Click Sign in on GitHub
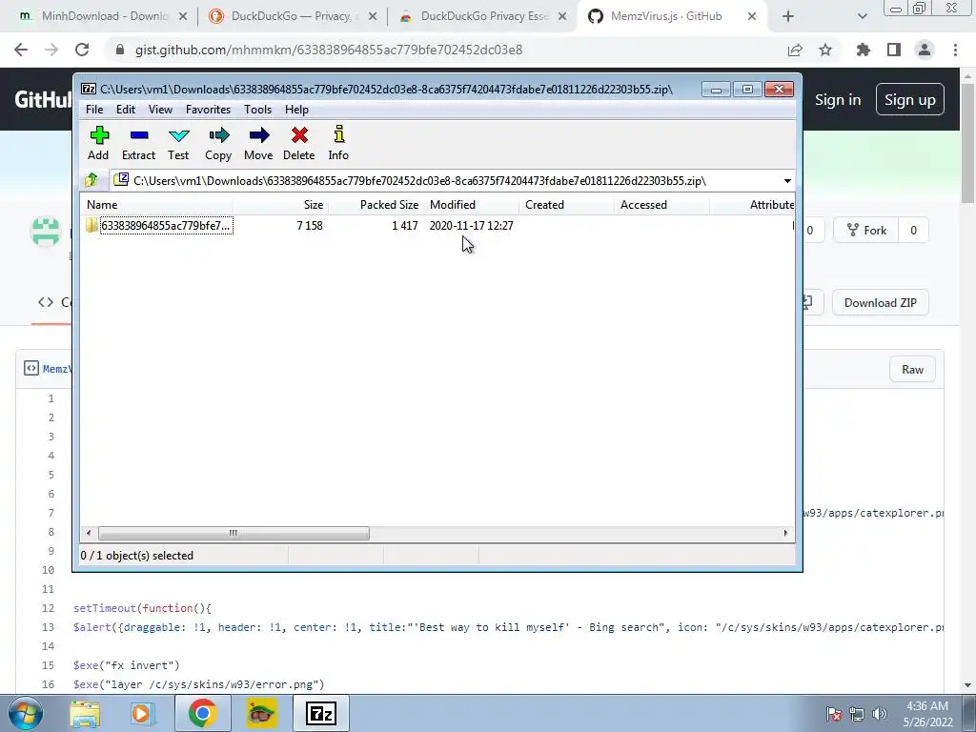This screenshot has height=732, width=976. 838,99
